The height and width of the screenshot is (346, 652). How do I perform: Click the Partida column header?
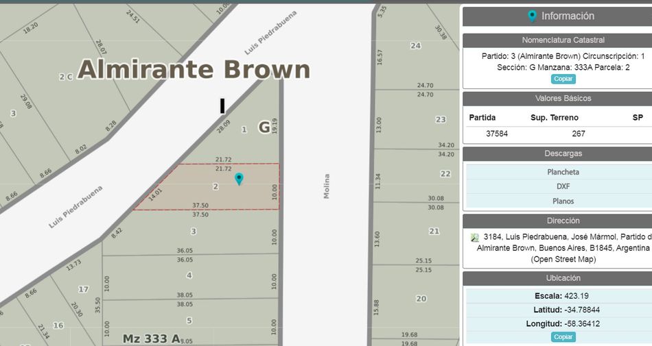coord(482,117)
